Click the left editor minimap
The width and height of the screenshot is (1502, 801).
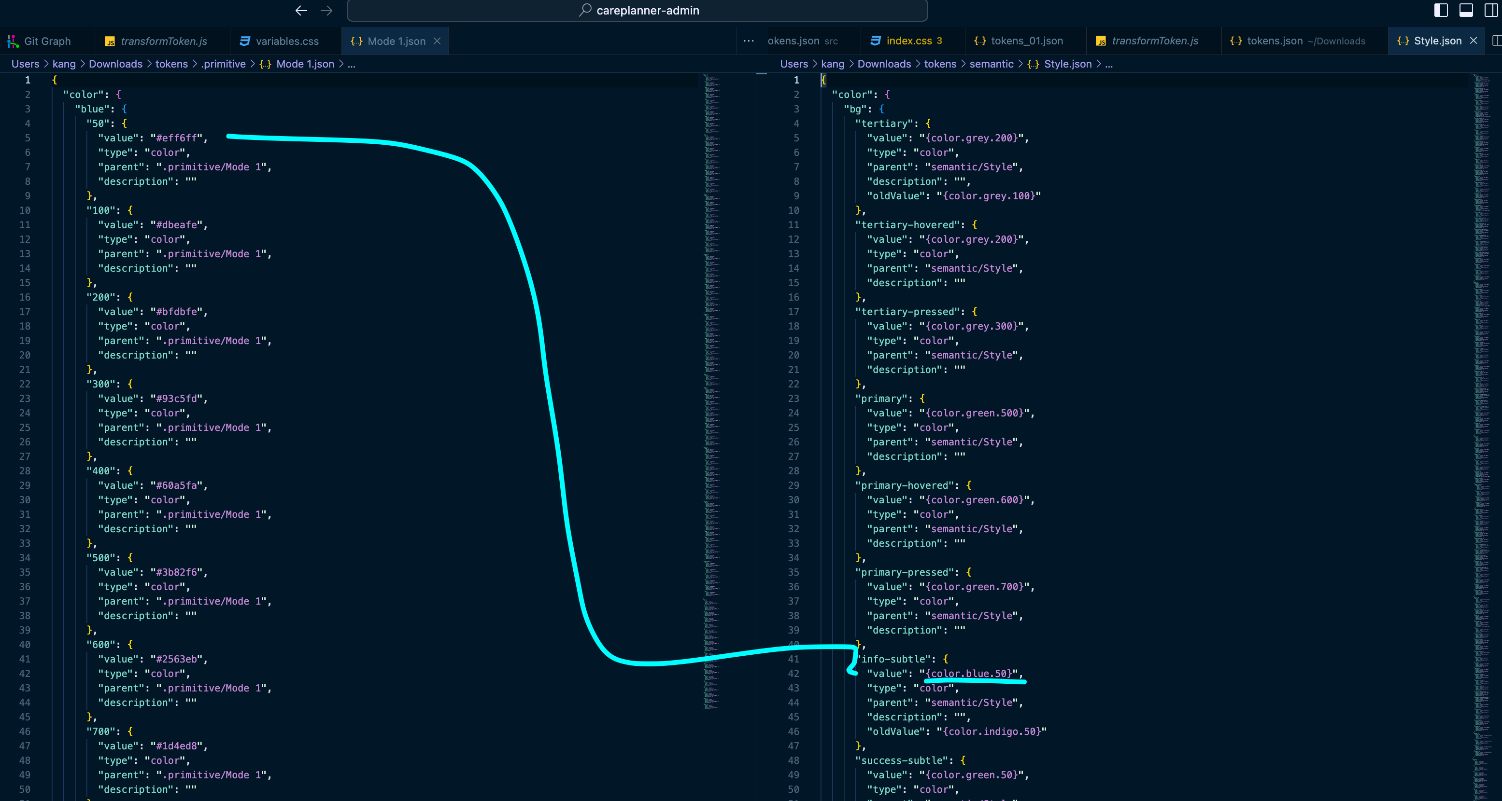click(x=711, y=390)
